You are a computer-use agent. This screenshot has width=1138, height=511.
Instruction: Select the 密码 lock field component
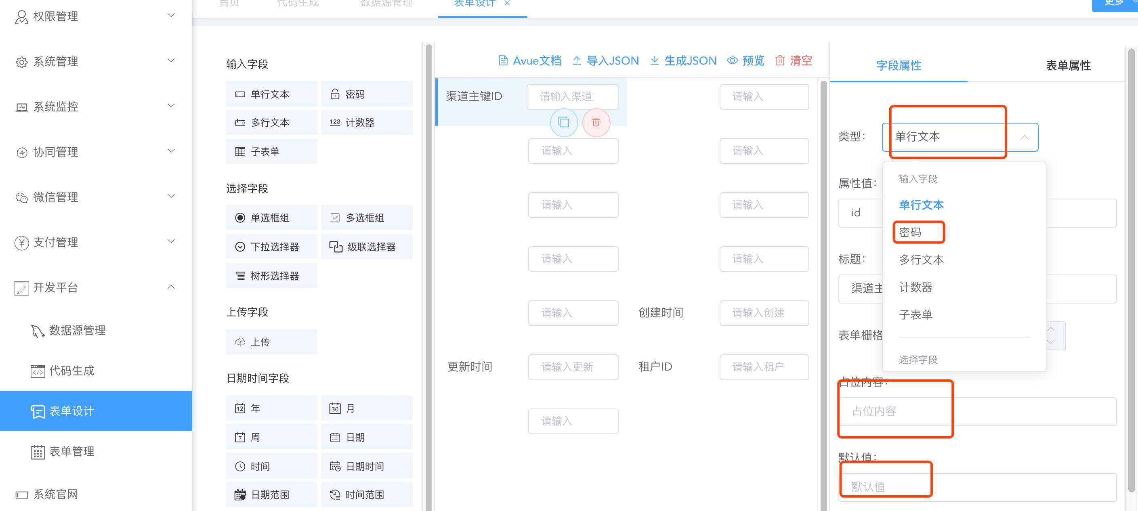point(367,94)
